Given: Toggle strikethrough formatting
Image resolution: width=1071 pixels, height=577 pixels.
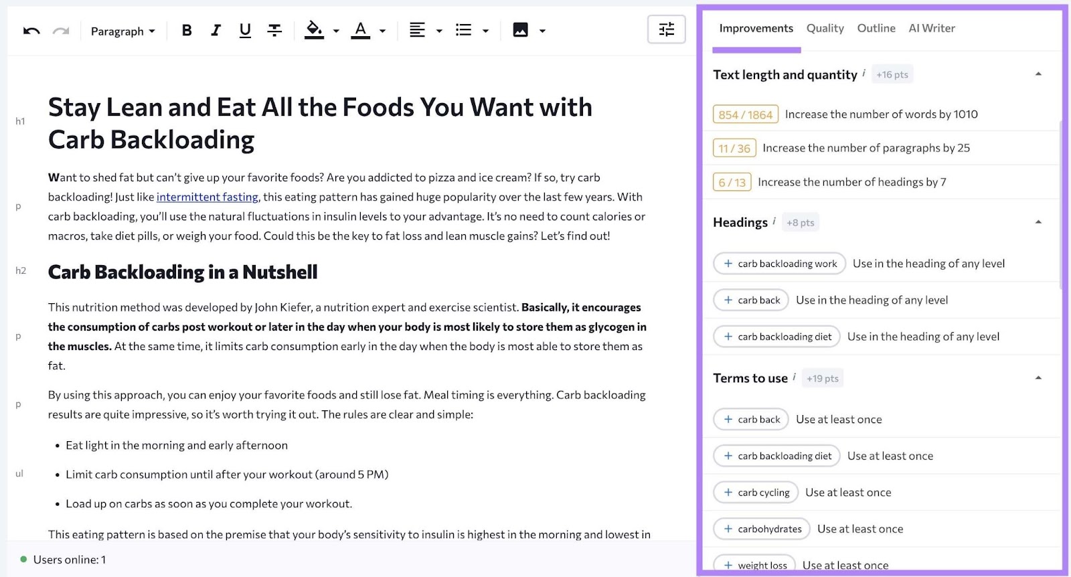Looking at the screenshot, I should [274, 30].
